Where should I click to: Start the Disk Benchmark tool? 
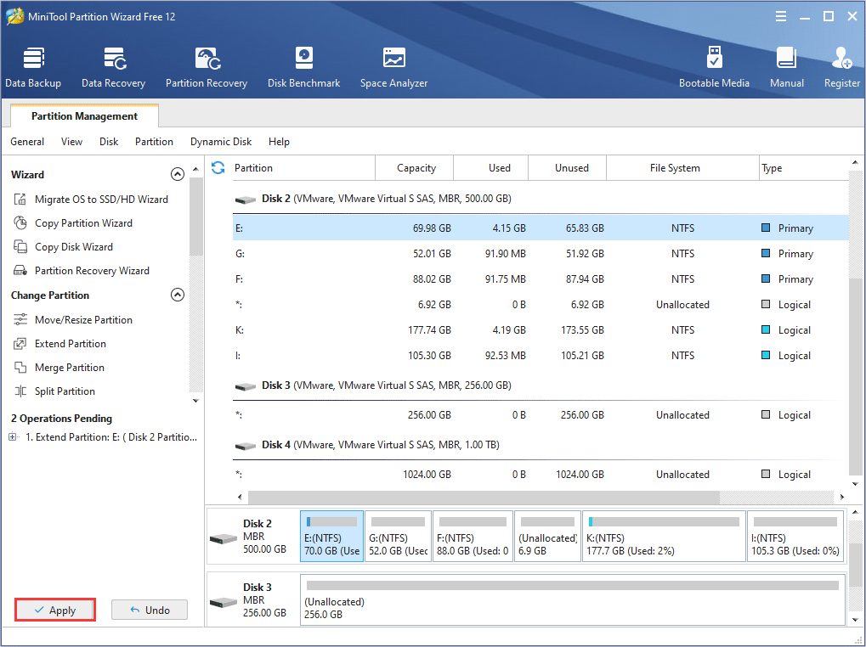tap(303, 67)
